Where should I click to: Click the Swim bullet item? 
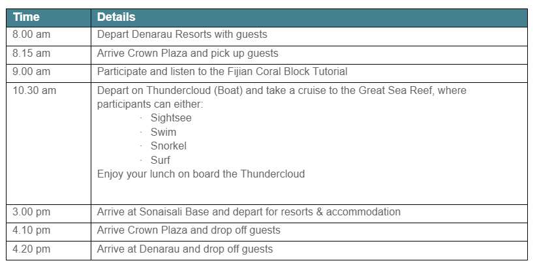[x=163, y=132]
